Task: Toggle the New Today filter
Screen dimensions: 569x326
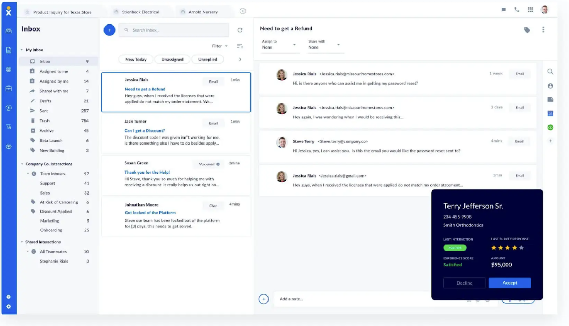Action: (135, 59)
